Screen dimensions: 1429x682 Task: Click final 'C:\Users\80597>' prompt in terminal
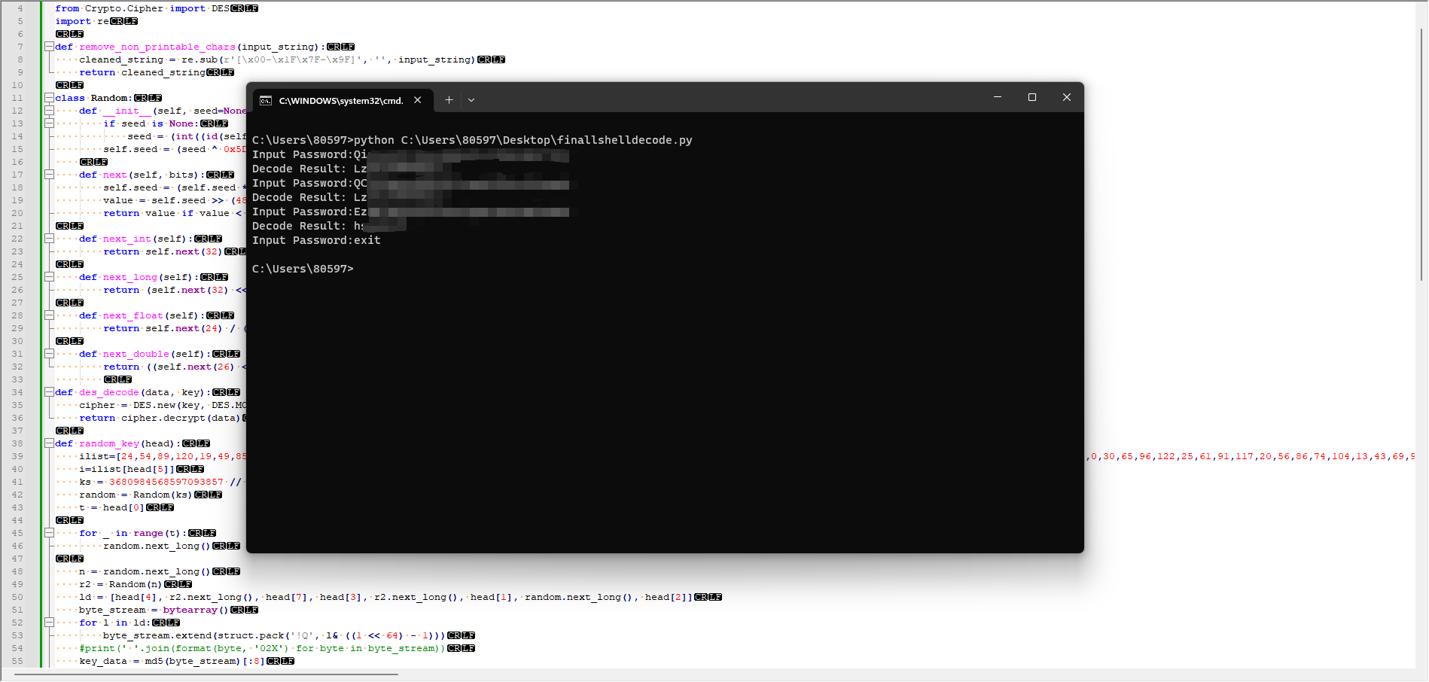tap(303, 269)
